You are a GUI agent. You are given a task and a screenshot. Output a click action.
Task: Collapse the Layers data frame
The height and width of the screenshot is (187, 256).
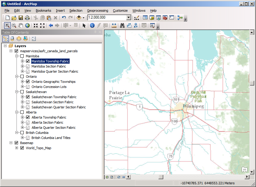(x=5, y=46)
